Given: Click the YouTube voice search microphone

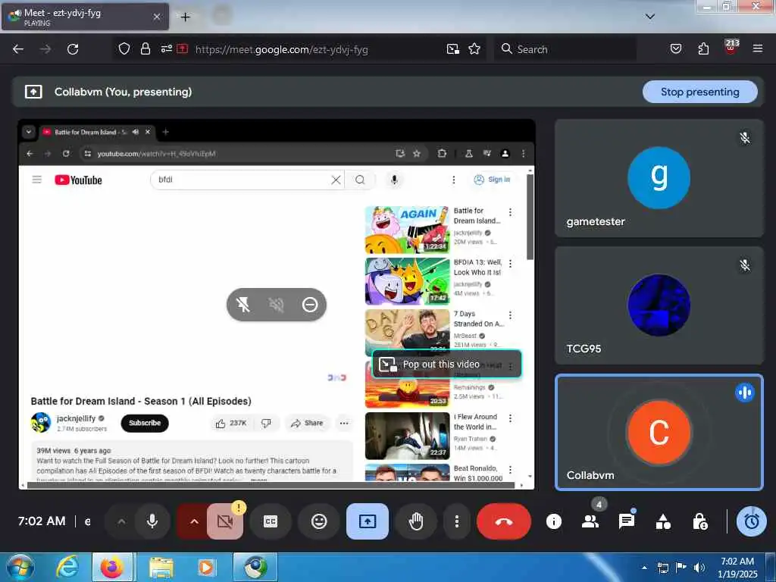Looking at the screenshot, I should [394, 180].
